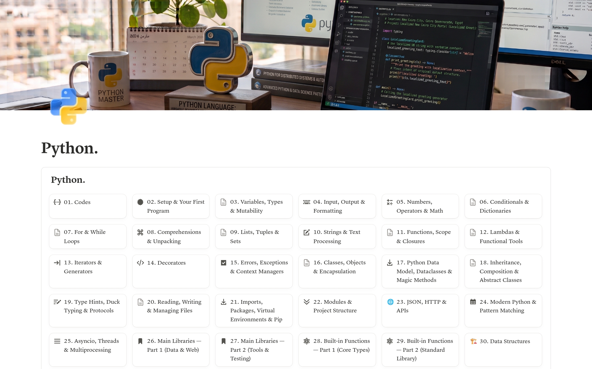The width and height of the screenshot is (592, 369).
Task: Click the list-pencil icon on 19. Type Hints
Action: point(57,302)
